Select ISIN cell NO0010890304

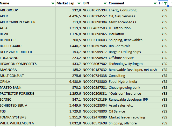95,22
